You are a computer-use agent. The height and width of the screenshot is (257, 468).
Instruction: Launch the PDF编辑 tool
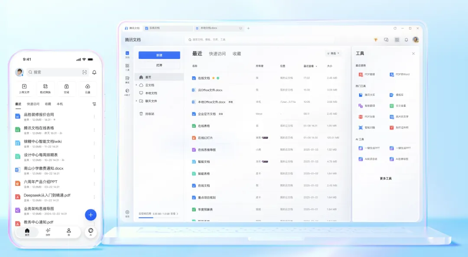367,74
